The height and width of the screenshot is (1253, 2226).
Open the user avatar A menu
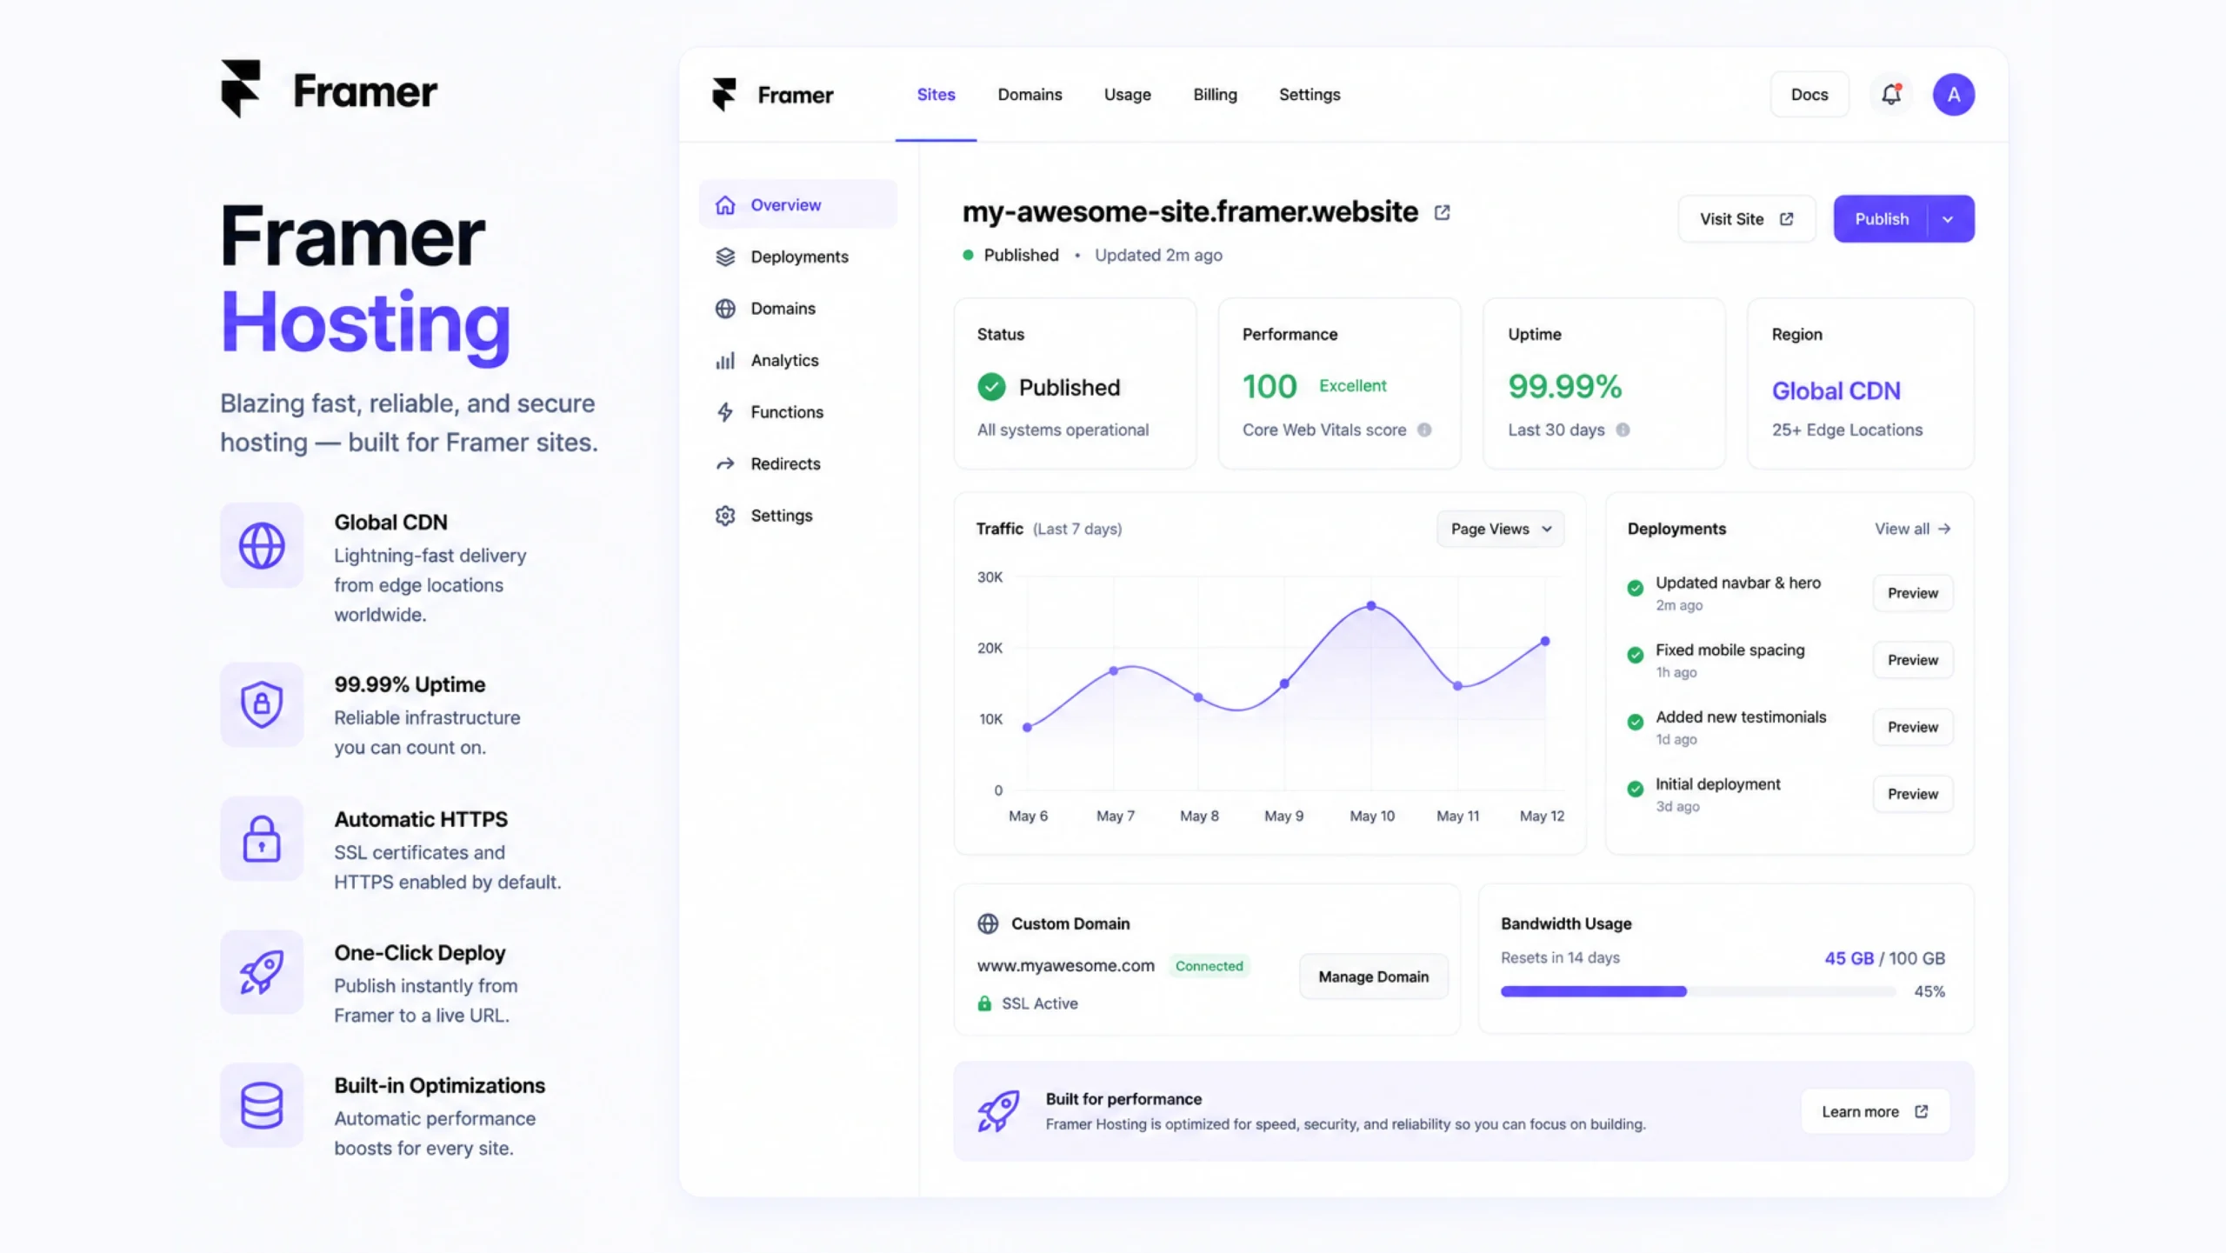[x=1953, y=94]
